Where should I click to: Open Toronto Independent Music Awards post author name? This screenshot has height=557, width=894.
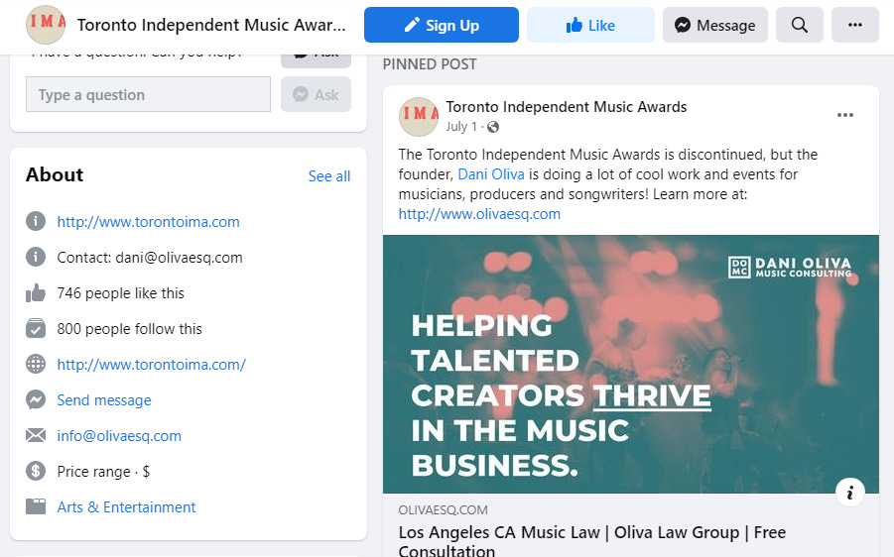567,107
